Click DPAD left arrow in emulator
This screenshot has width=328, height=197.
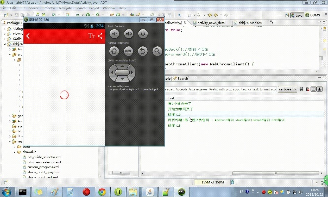(112, 72)
